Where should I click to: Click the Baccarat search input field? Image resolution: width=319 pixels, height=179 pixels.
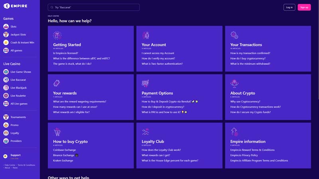[94, 7]
